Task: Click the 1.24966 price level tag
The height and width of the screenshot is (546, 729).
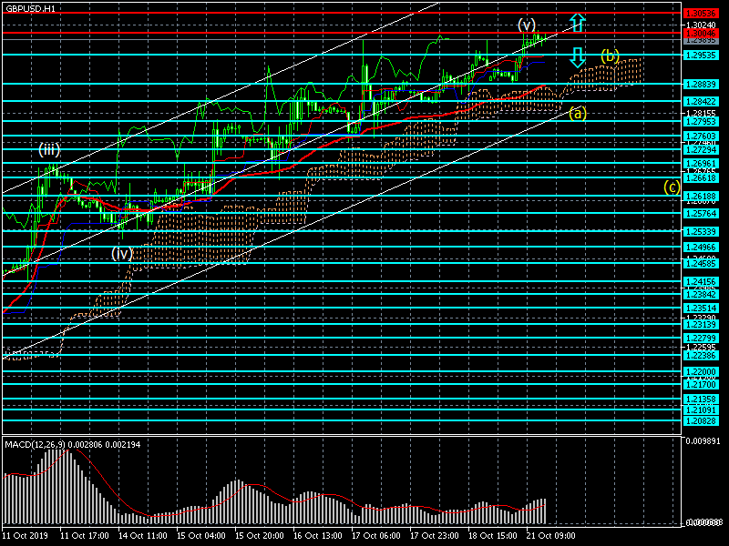Action: [x=702, y=248]
